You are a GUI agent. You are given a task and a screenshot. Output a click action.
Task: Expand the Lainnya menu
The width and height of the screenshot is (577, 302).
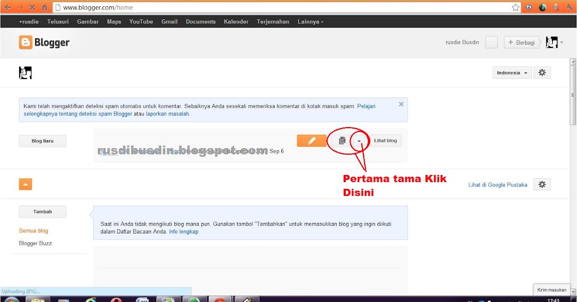(311, 22)
